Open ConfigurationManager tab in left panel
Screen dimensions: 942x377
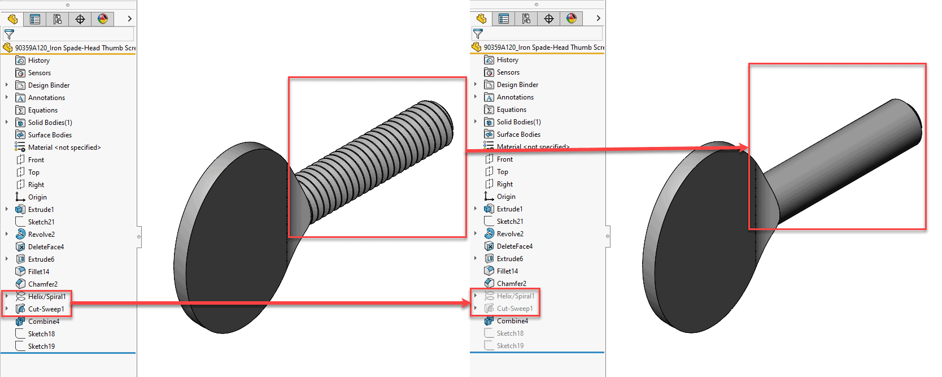(58, 19)
